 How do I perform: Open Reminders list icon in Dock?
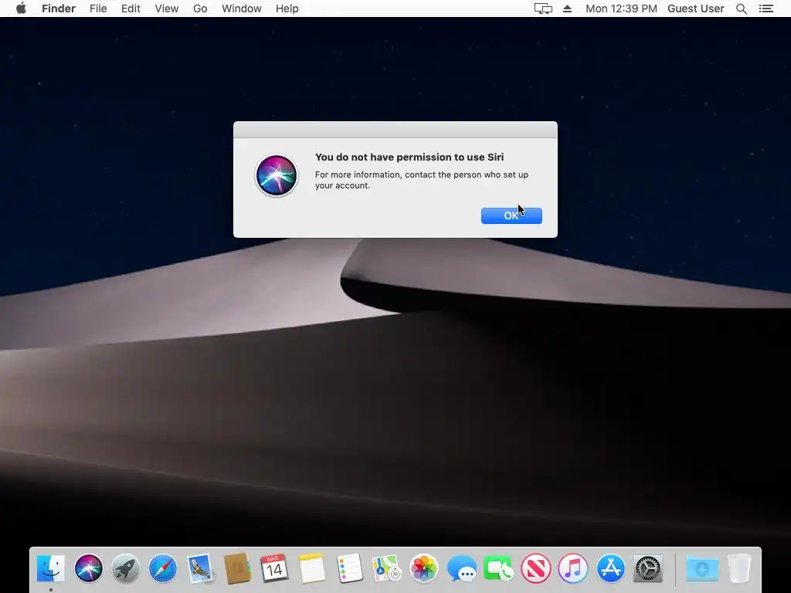click(349, 568)
